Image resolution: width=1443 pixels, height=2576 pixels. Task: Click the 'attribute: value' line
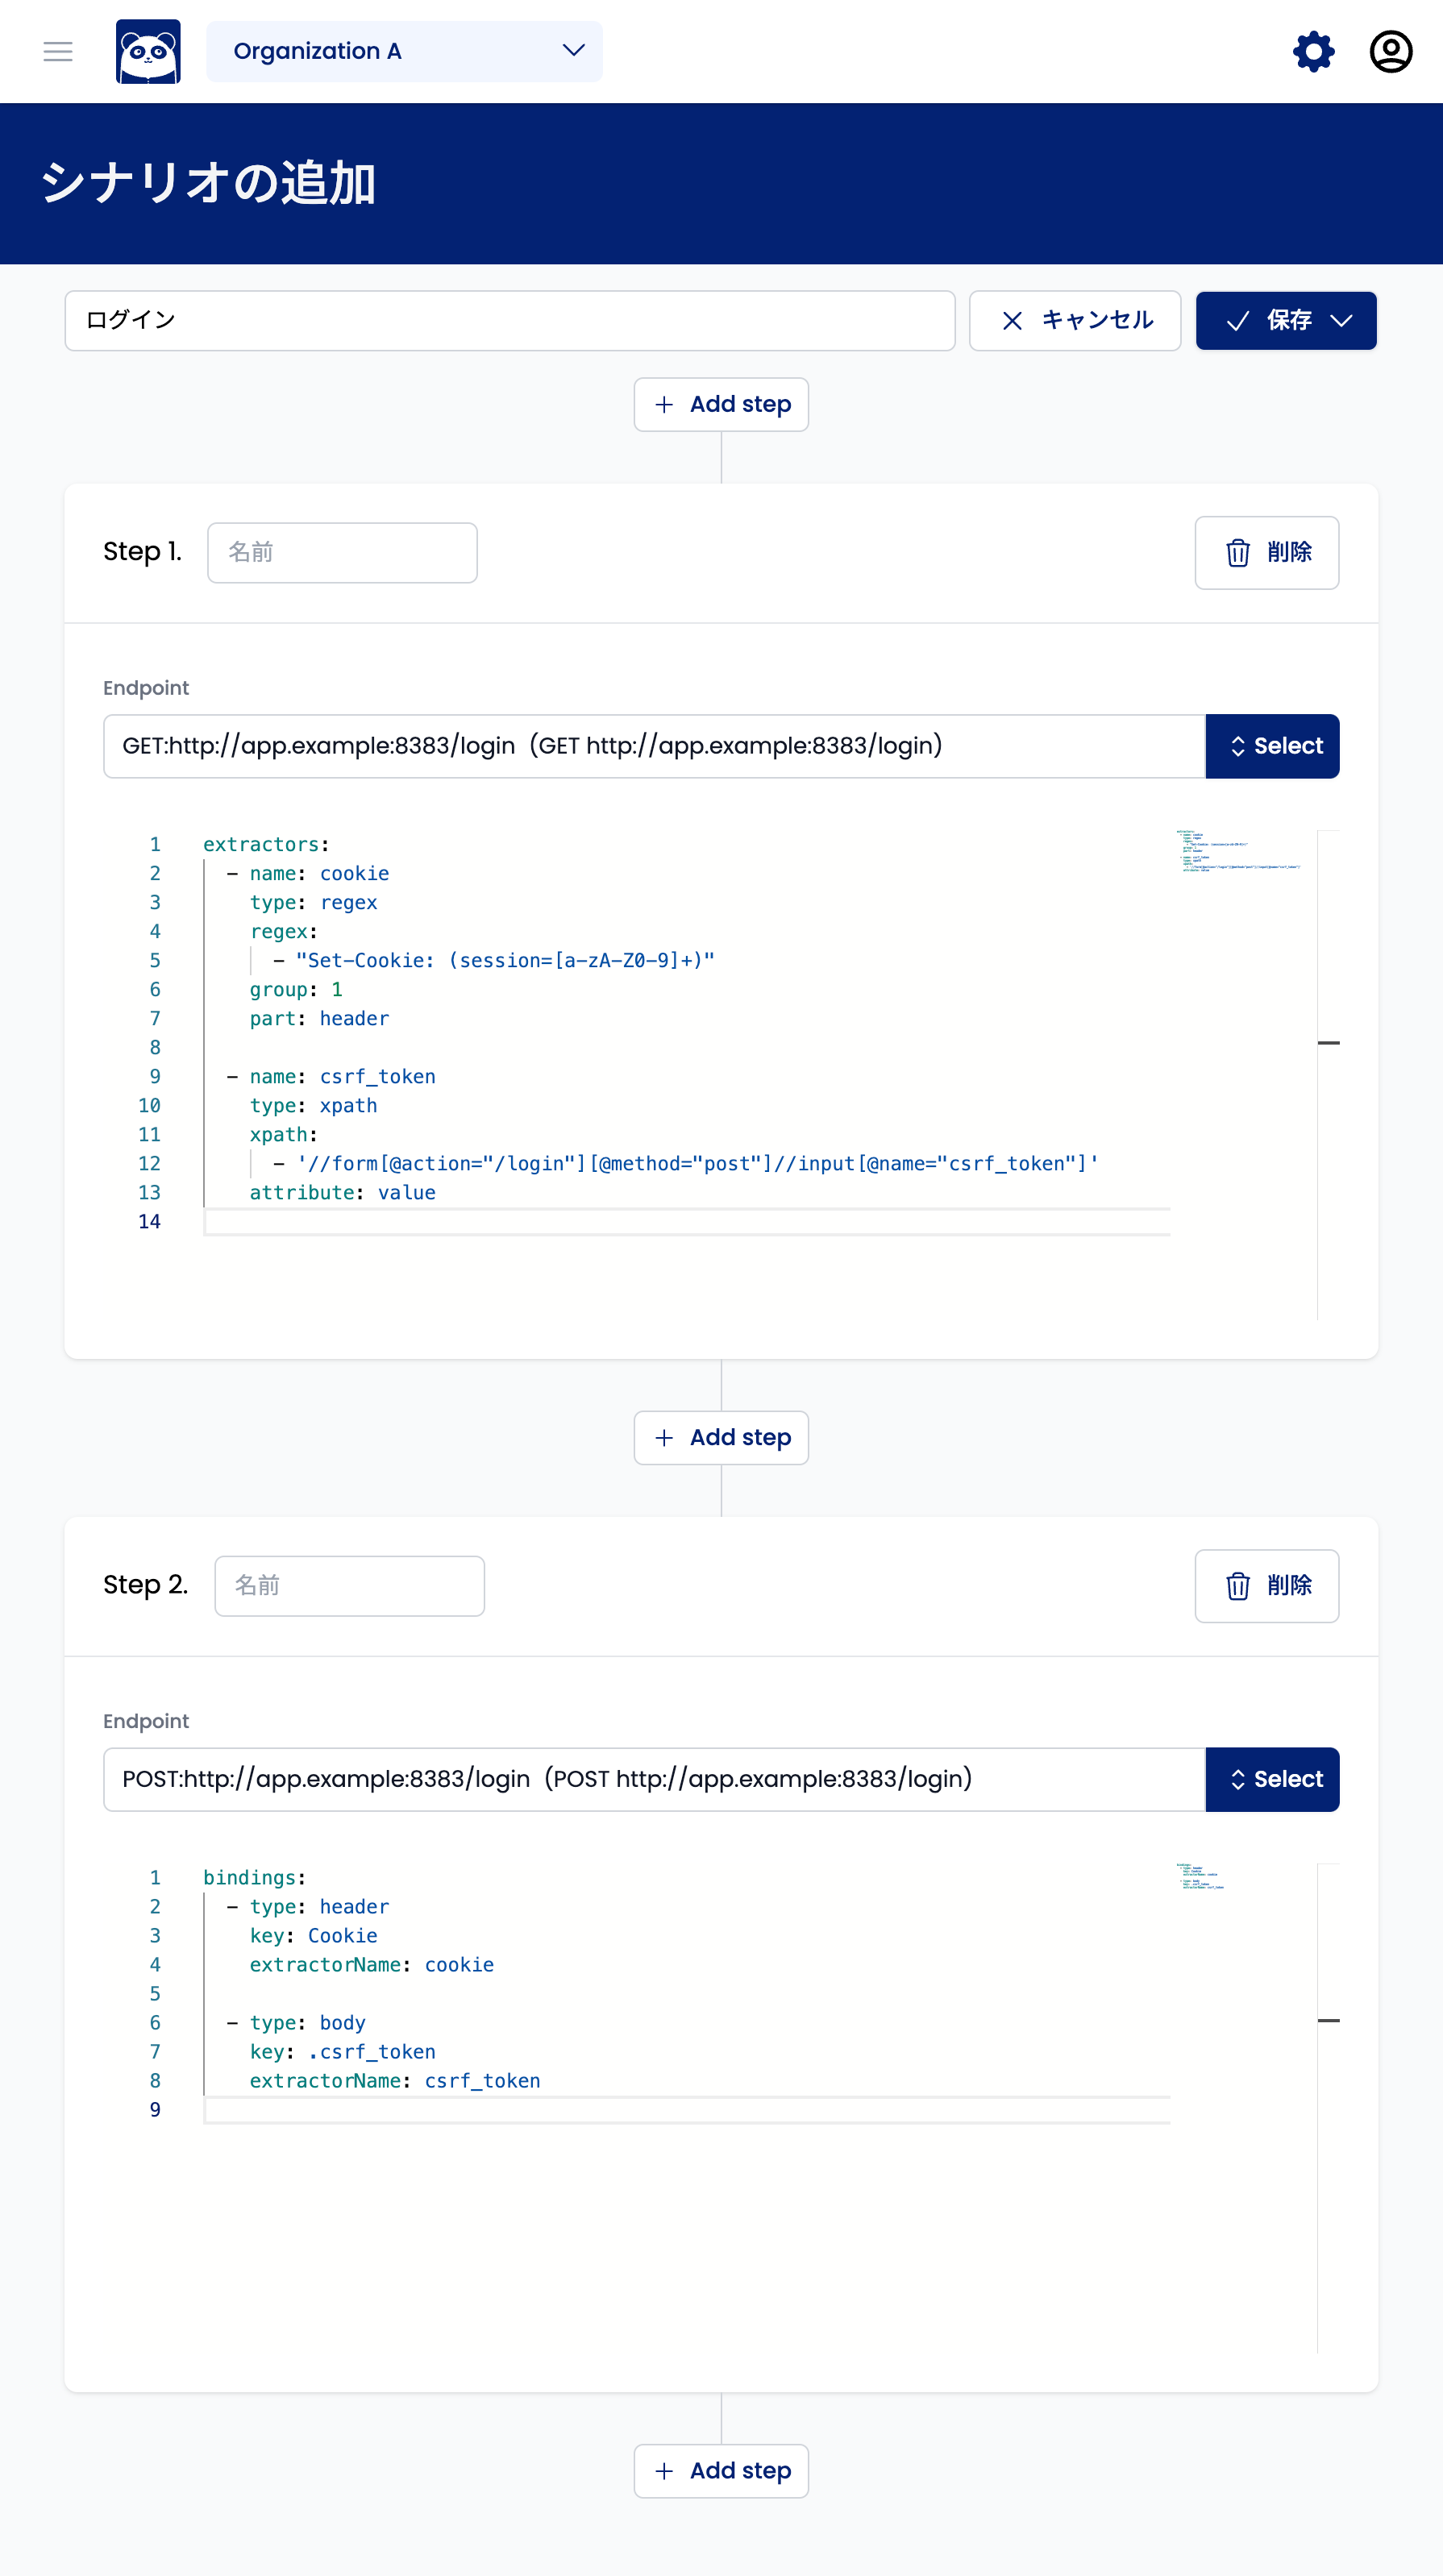pos(342,1193)
